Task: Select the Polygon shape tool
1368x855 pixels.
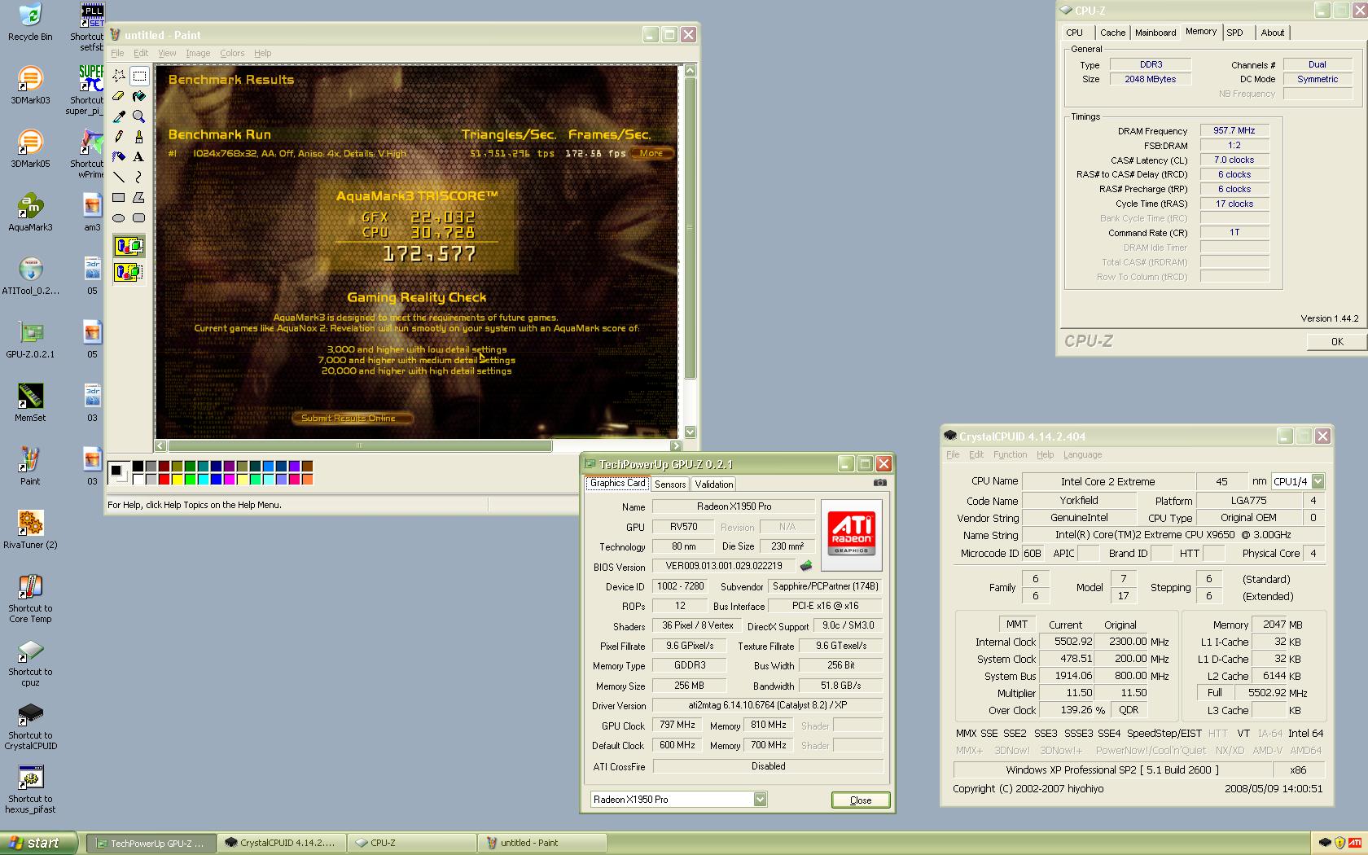Action: 139,197
